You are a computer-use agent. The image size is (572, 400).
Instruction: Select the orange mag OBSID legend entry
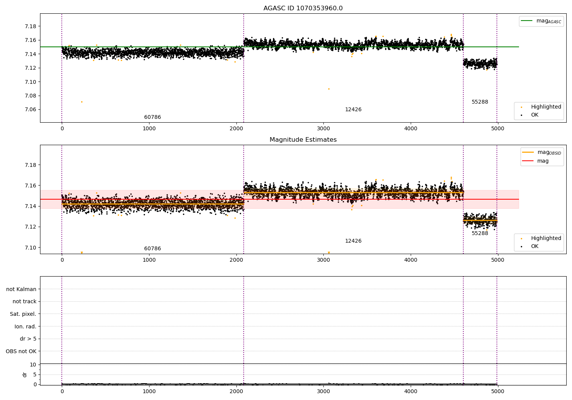(542, 152)
